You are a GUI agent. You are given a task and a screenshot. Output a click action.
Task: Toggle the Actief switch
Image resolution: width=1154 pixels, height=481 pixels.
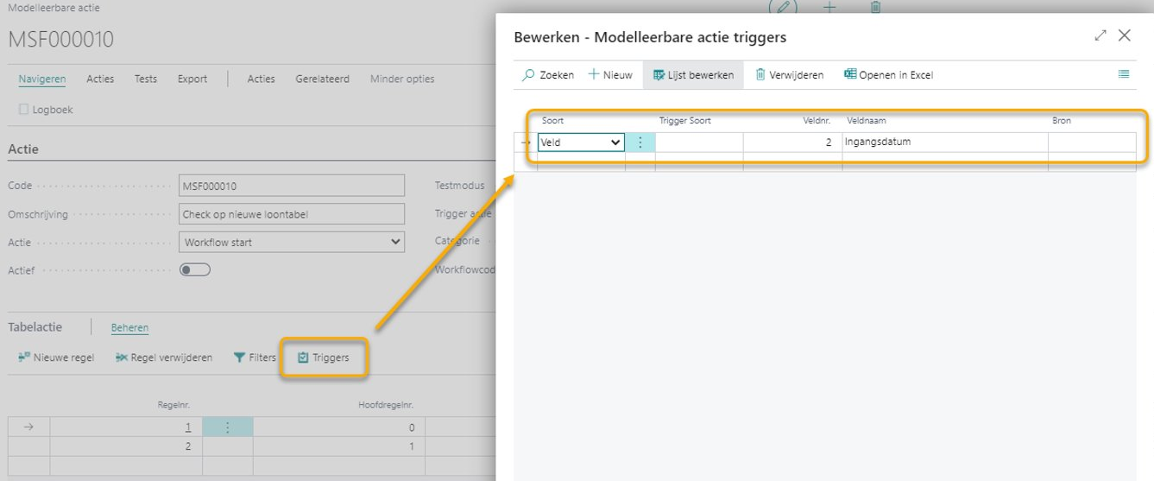(194, 270)
